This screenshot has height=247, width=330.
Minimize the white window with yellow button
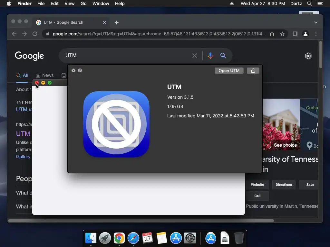[x=43, y=83]
